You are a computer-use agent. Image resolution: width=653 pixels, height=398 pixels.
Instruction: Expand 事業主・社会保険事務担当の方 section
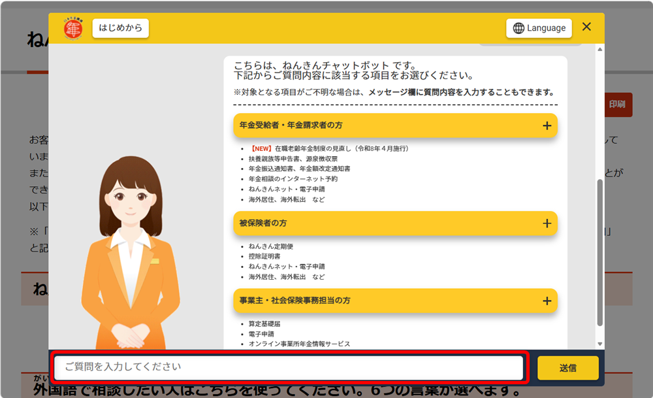click(395, 301)
